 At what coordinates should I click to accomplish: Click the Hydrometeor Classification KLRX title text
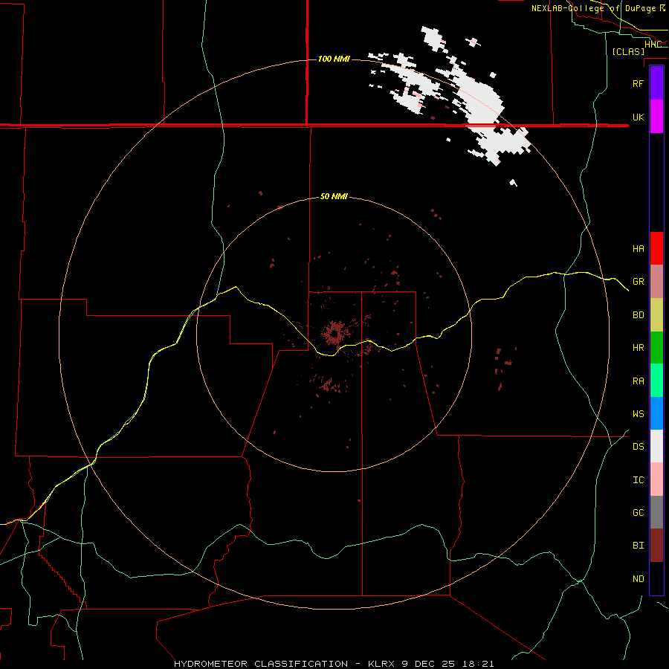click(x=334, y=664)
